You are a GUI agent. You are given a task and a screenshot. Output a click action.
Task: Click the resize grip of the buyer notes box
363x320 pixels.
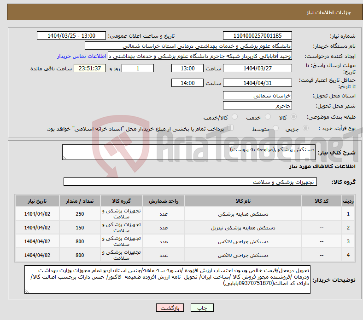tap(27, 291)
